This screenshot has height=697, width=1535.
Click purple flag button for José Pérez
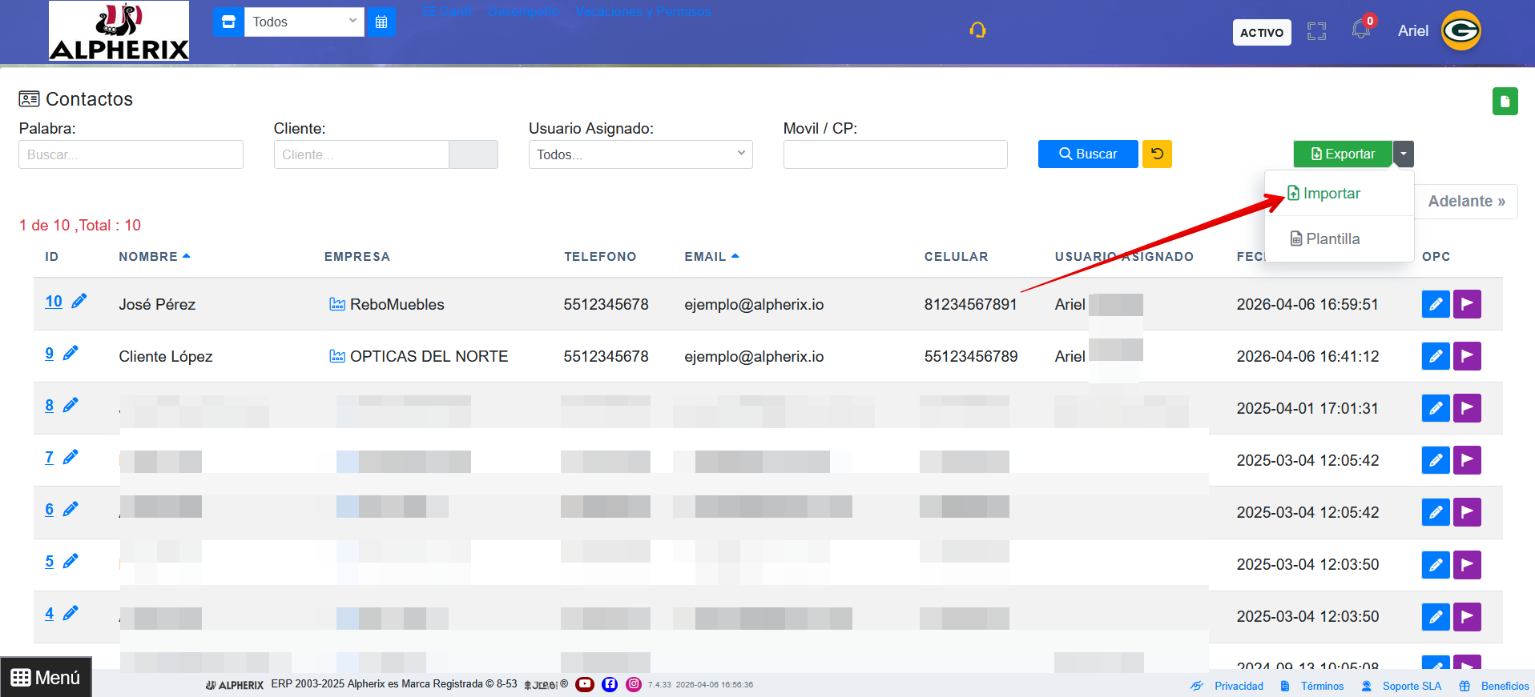(x=1467, y=304)
